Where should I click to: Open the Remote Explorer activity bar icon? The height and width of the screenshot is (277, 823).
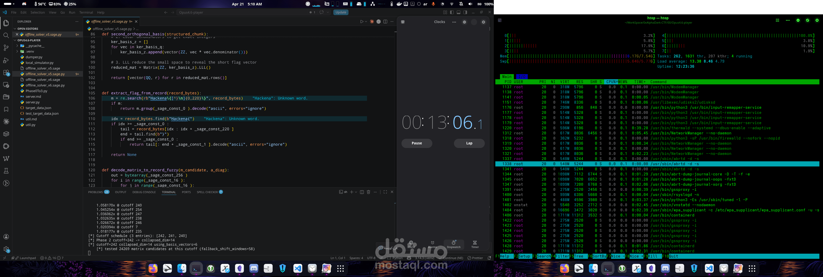(x=6, y=85)
